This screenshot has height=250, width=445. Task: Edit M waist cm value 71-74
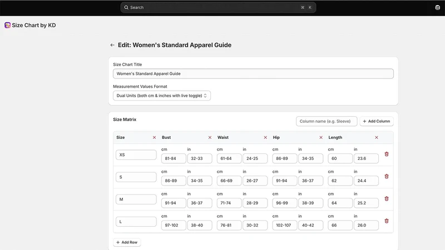point(229,203)
